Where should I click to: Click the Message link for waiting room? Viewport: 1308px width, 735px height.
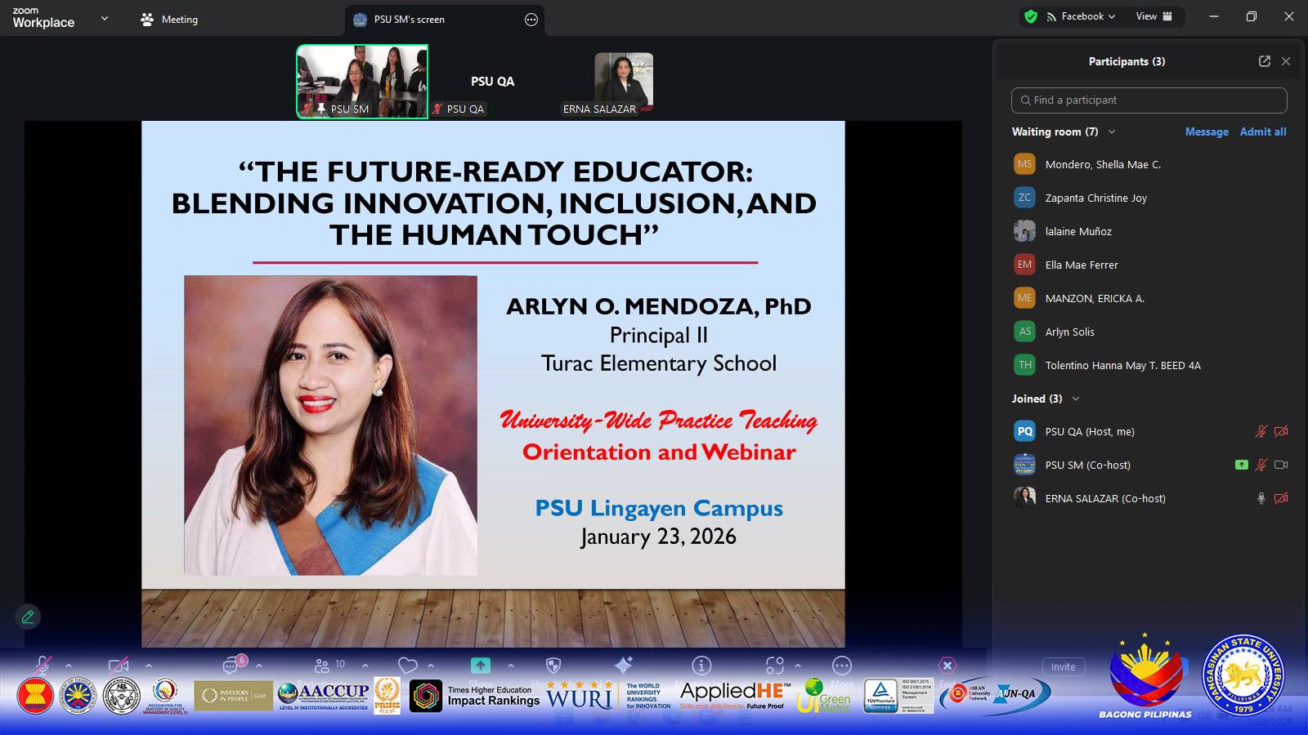(1207, 131)
